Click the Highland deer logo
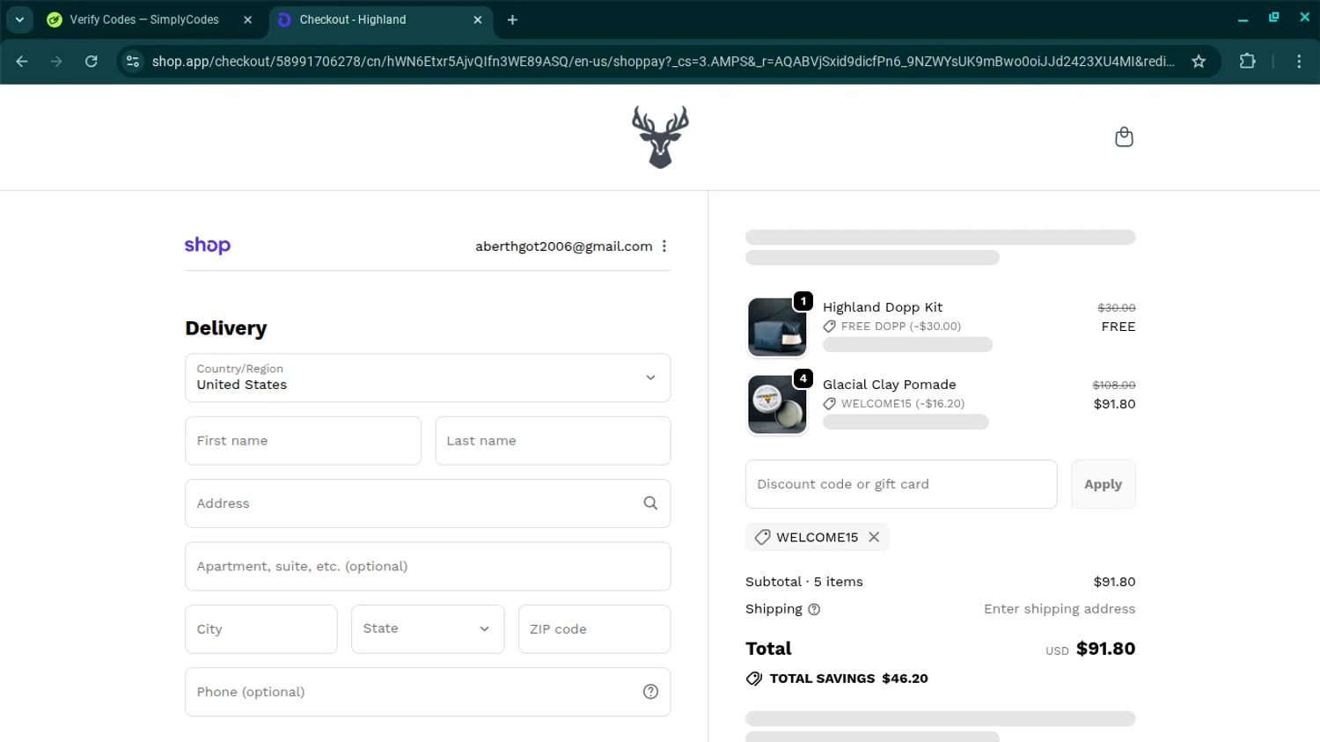 660,137
